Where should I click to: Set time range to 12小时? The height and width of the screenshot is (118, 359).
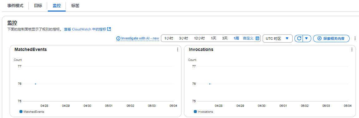coord(199,38)
